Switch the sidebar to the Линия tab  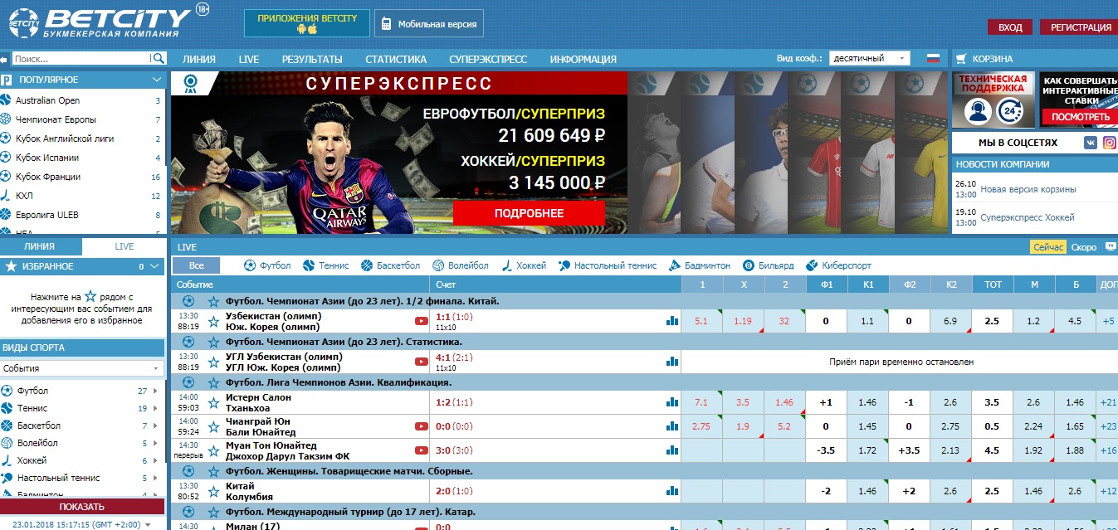40,246
